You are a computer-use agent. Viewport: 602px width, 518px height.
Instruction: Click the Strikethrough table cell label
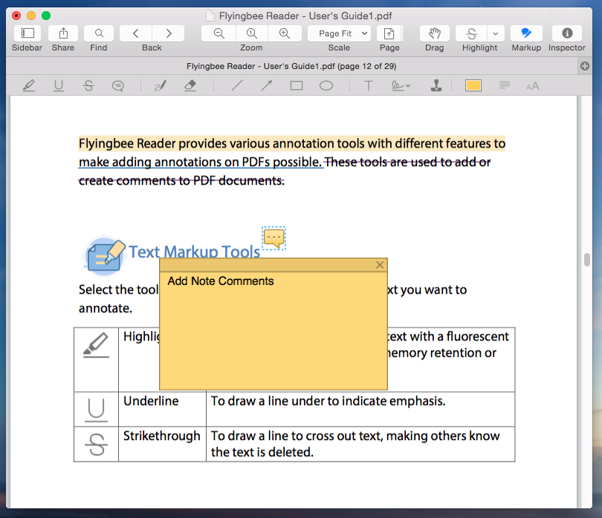pos(161,436)
